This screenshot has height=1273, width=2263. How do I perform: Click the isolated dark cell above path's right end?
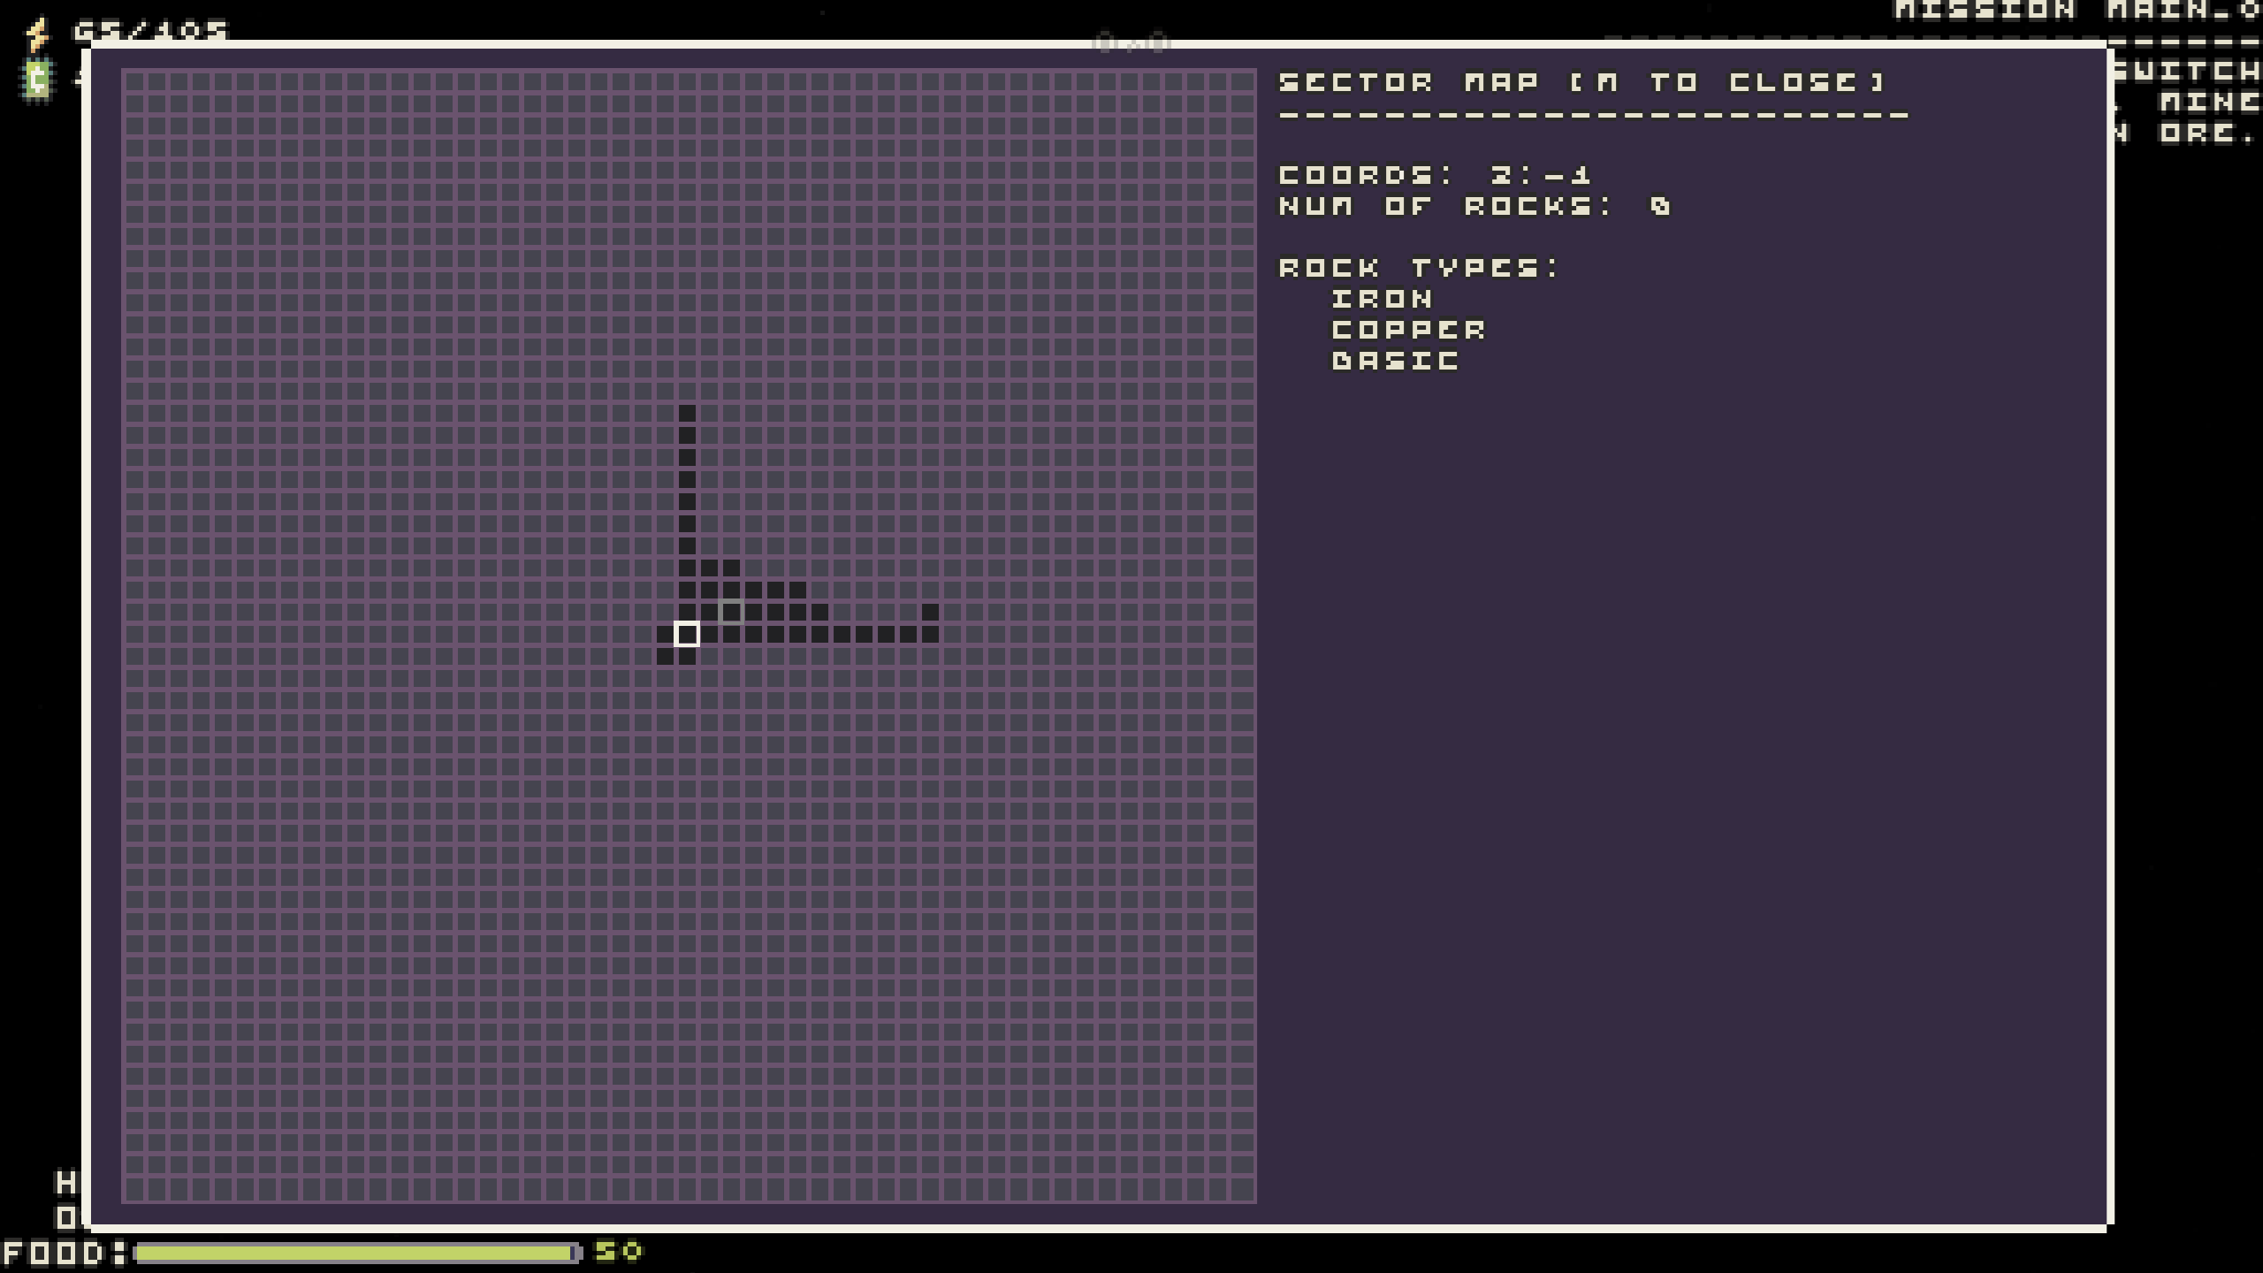click(930, 612)
